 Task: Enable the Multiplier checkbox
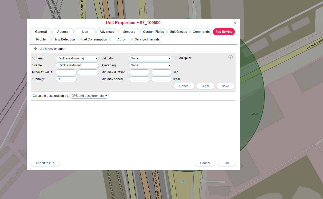[x=175, y=58]
